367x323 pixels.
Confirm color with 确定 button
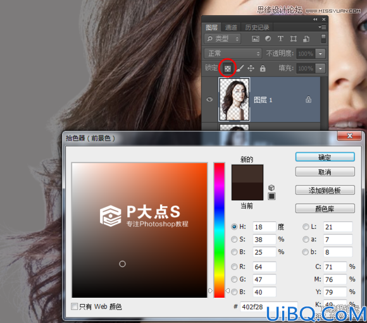point(325,157)
